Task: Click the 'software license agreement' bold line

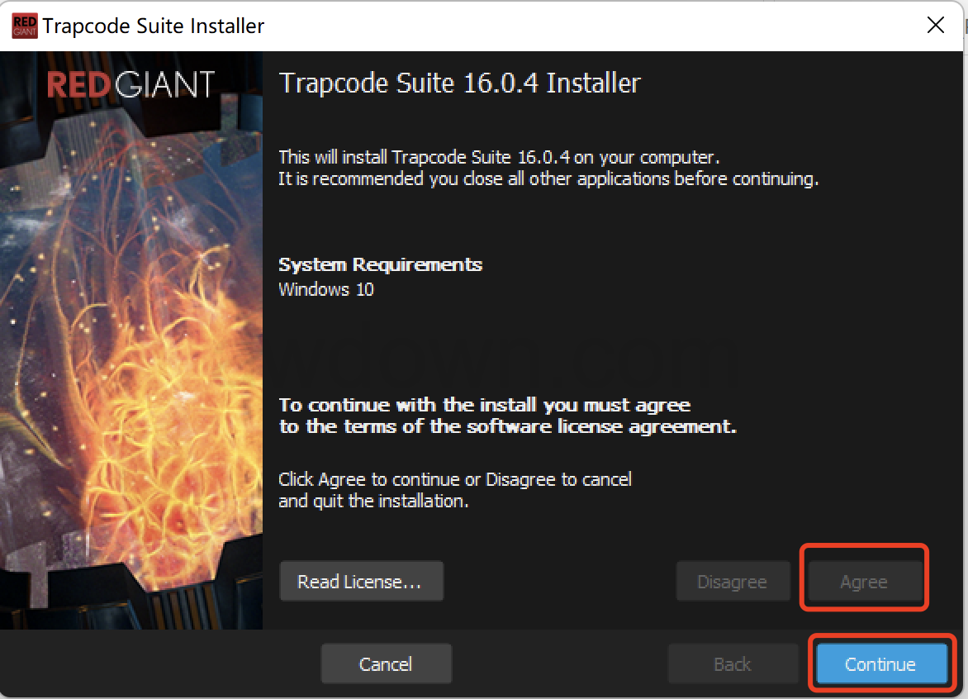Action: click(507, 427)
